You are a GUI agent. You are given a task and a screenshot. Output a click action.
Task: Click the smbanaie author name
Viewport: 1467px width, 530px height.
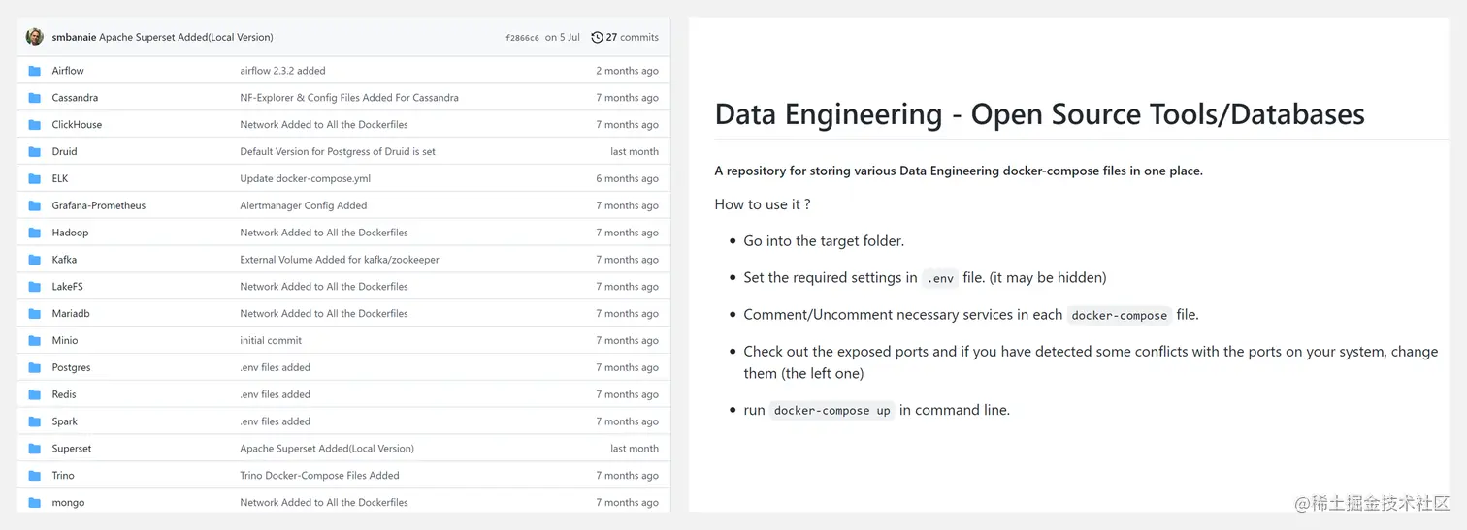(x=73, y=37)
